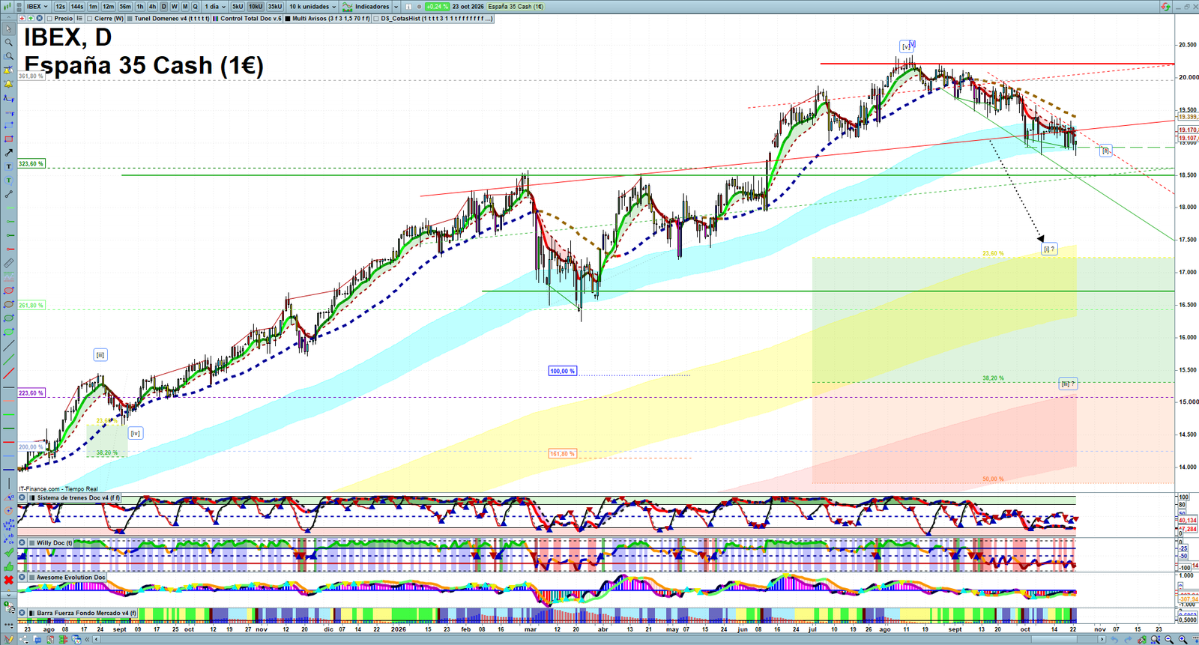Close the Willy Doc indicator panel
Image resolution: width=1199 pixels, height=645 pixels.
[x=22, y=542]
